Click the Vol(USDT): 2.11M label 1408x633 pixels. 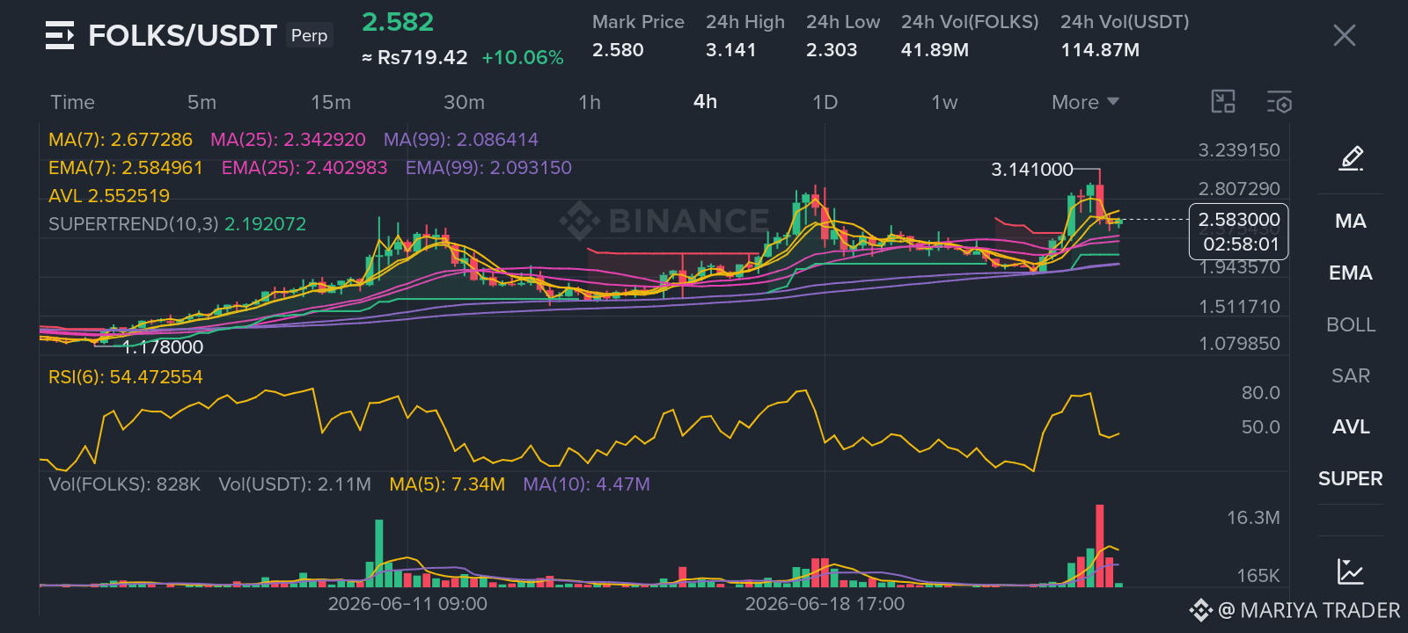(295, 484)
